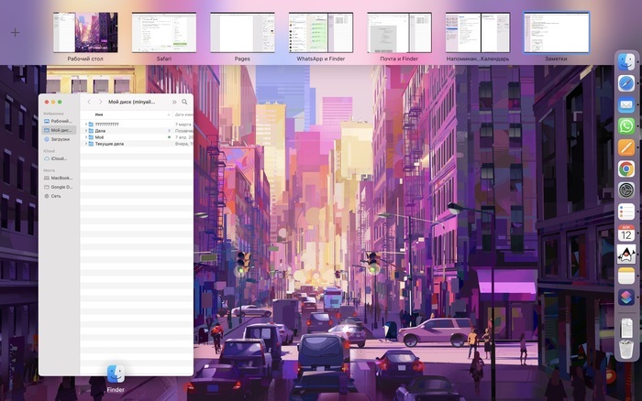Show more Finder toolbar items via chevrons
The width and height of the screenshot is (642, 401).
(174, 102)
